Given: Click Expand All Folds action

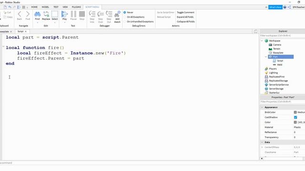Looking at the screenshot, I should click(x=185, y=17).
